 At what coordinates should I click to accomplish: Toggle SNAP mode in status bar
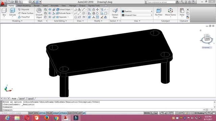pos(31,113)
